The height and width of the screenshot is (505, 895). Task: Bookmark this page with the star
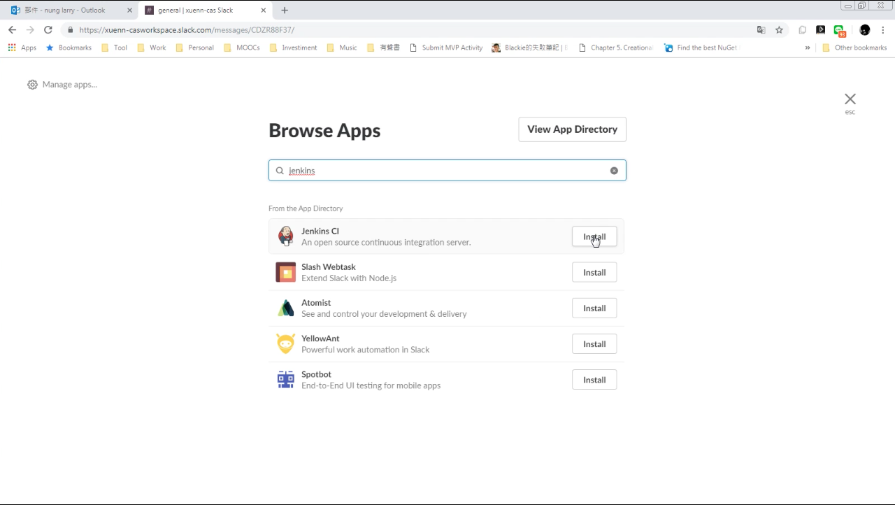pyautogui.click(x=779, y=30)
